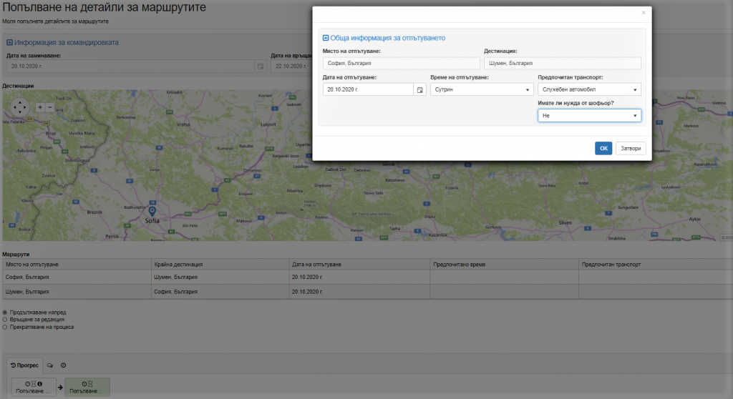Click the hourglass icon in first progress step
This screenshot has height=399, width=733.
pyautogui.click(x=34, y=383)
